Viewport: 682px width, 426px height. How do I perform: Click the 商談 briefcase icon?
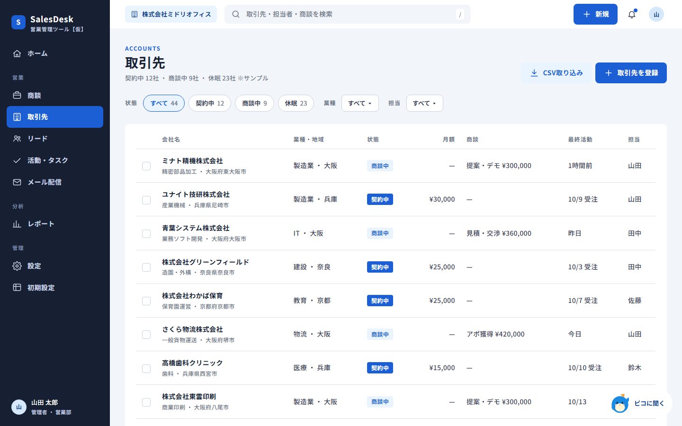(x=17, y=95)
